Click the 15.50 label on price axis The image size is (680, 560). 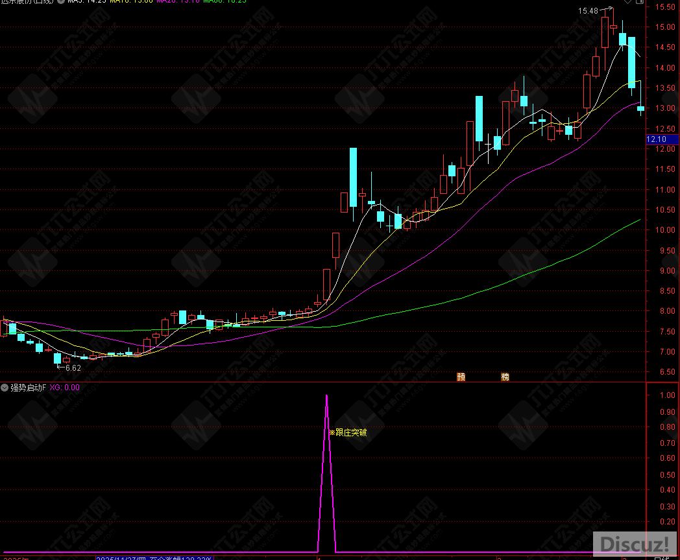(663, 7)
